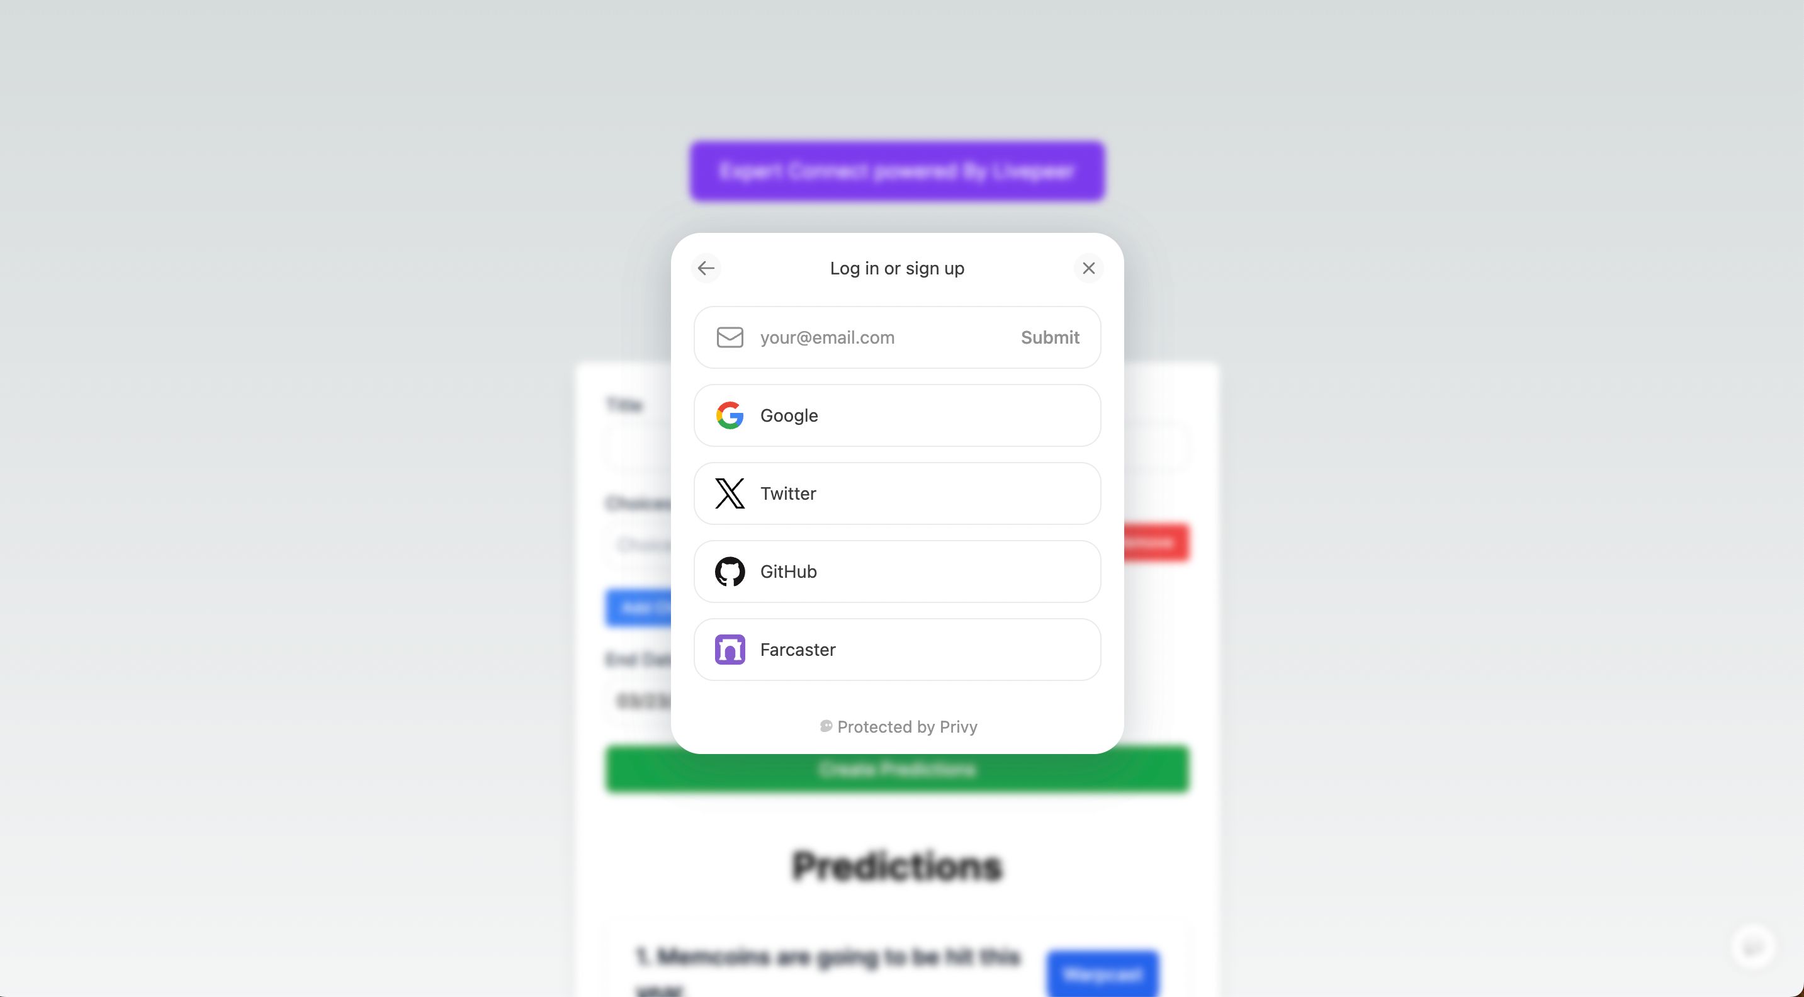Select the Twitter login option
The image size is (1804, 997).
point(897,493)
